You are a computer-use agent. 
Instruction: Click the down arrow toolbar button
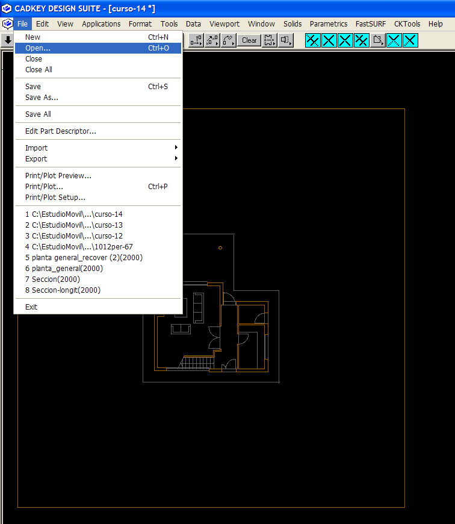pyautogui.click(x=7, y=40)
